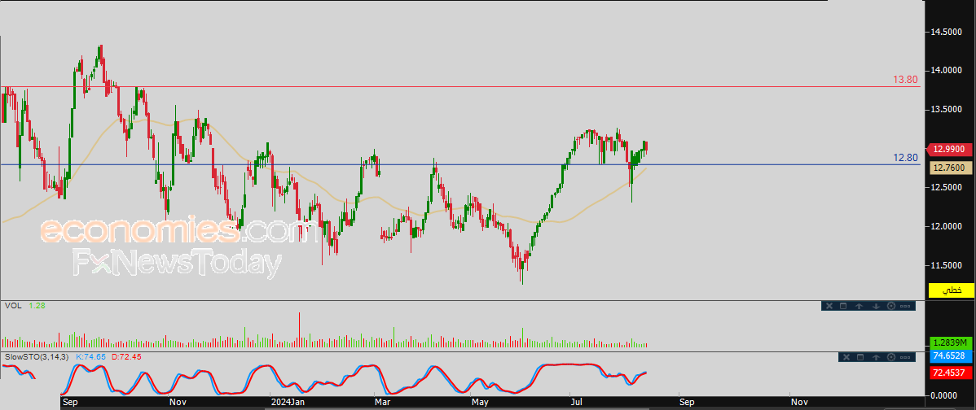The image size is (976, 410).
Task: Click the D:72.45 stochastic value
Action: [x=126, y=357]
